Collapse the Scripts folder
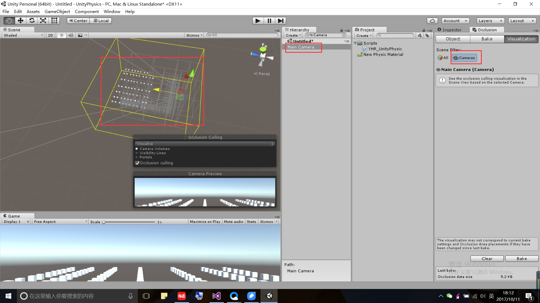This screenshot has width=540, height=303. tap(355, 43)
